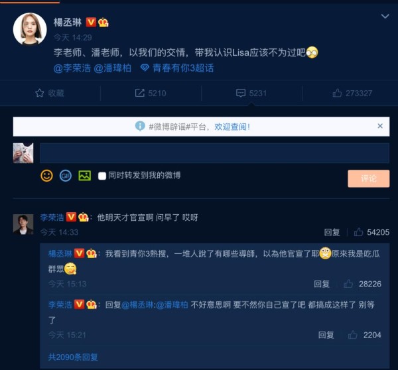Like 李荣浩's comment with 54205 likes
The width and height of the screenshot is (398, 370).
(x=358, y=232)
